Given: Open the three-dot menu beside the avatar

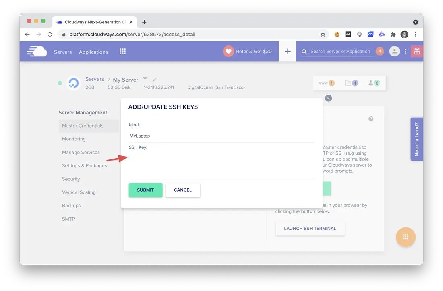Looking at the screenshot, I should 406,52.
